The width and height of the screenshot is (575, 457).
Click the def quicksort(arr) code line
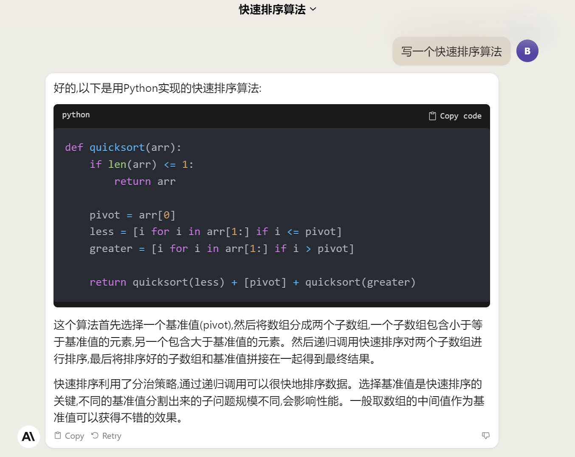pyautogui.click(x=123, y=148)
